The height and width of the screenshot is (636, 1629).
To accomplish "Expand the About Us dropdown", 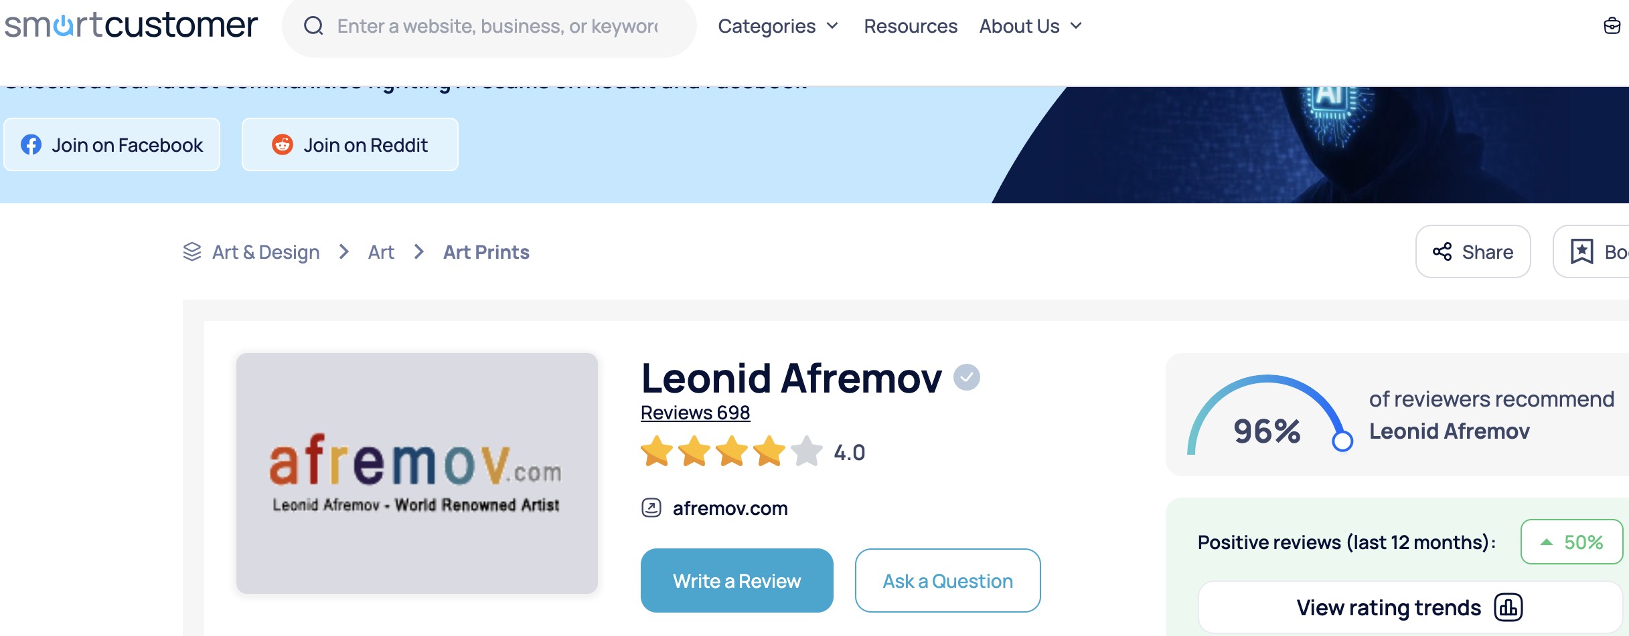I will (x=1030, y=26).
